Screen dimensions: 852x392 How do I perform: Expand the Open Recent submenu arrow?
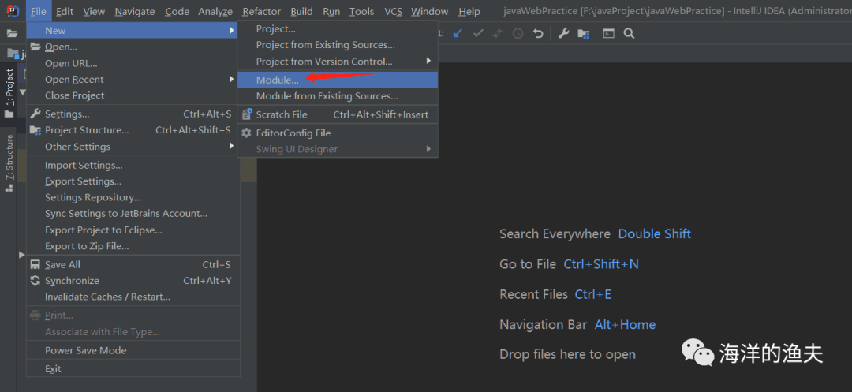pos(232,80)
